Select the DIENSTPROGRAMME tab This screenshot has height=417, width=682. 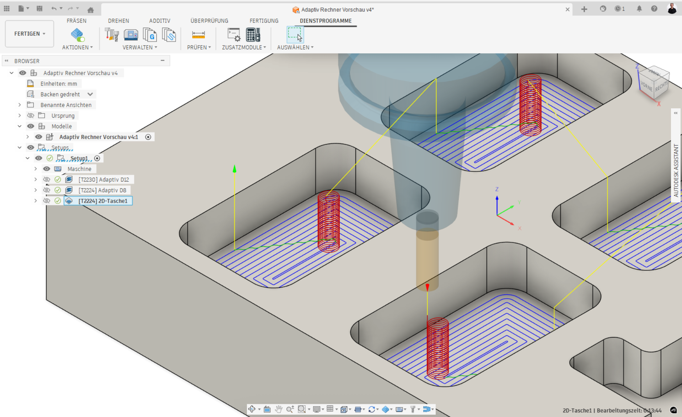[x=326, y=21]
